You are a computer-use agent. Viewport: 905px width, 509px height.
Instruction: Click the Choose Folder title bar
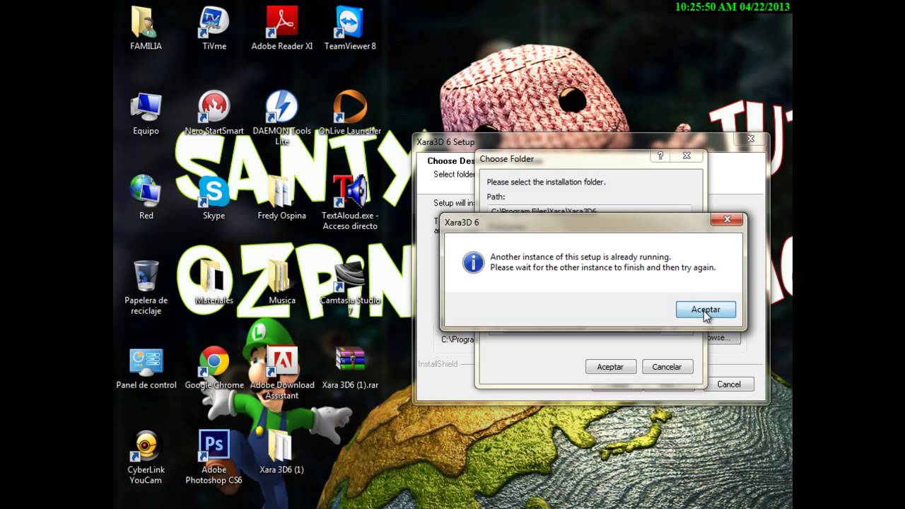564,158
